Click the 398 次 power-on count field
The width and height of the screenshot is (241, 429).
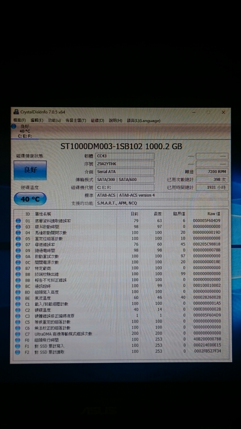(212, 180)
